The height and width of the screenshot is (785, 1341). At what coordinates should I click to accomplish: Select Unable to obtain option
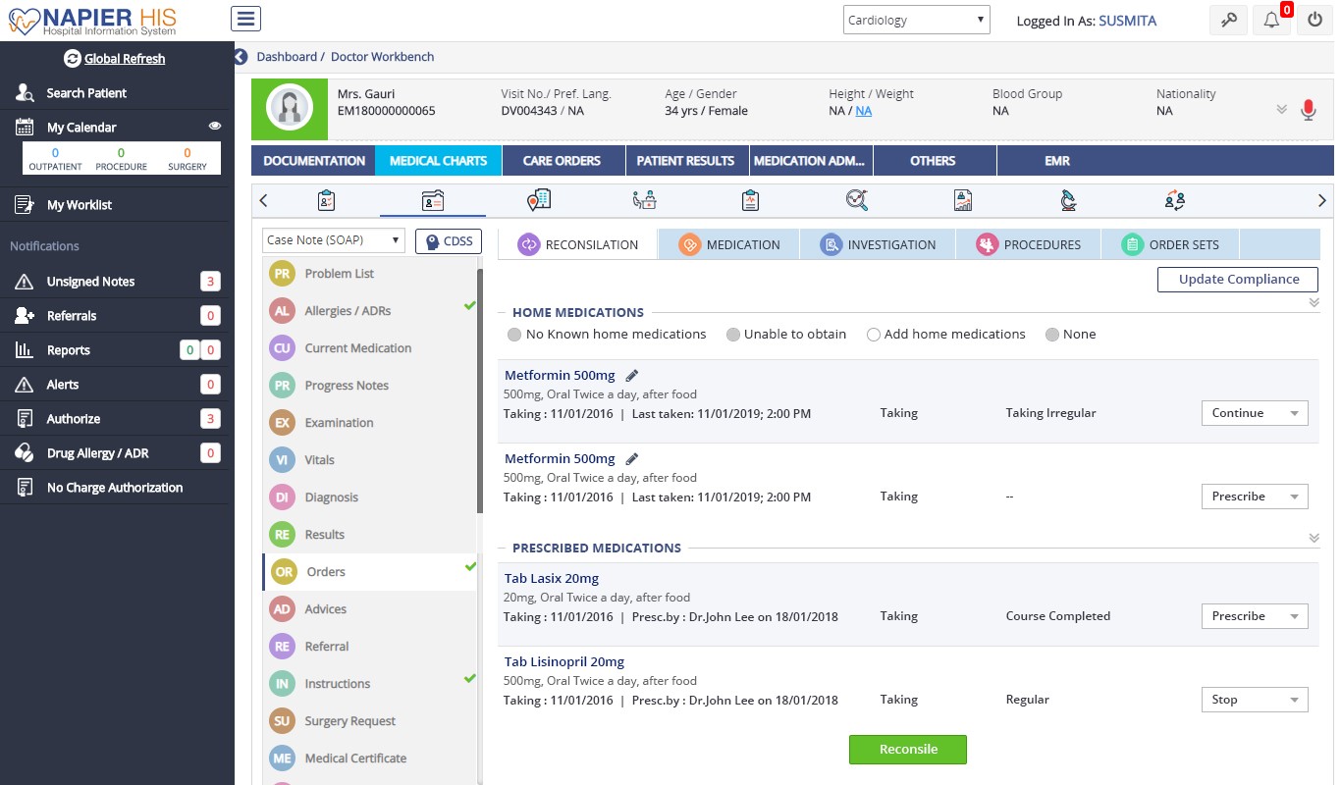733,334
